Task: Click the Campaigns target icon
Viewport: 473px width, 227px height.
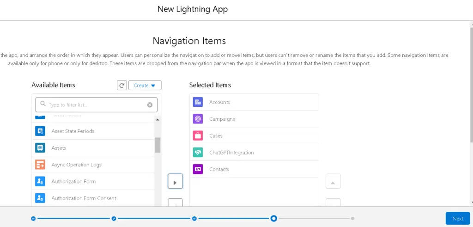Action: click(x=198, y=119)
